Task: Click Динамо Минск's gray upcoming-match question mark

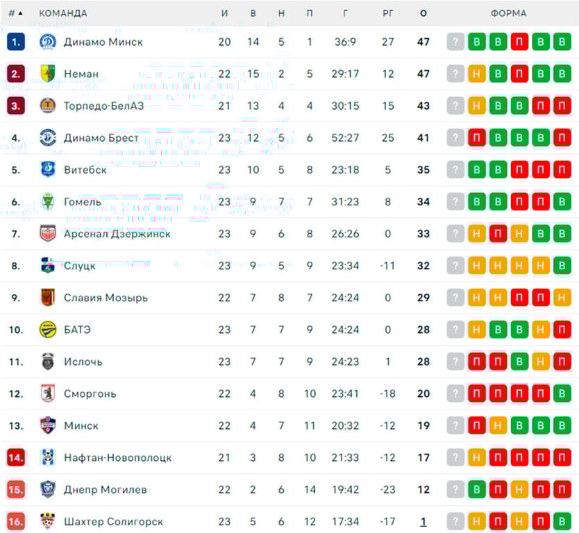Action: tap(455, 42)
